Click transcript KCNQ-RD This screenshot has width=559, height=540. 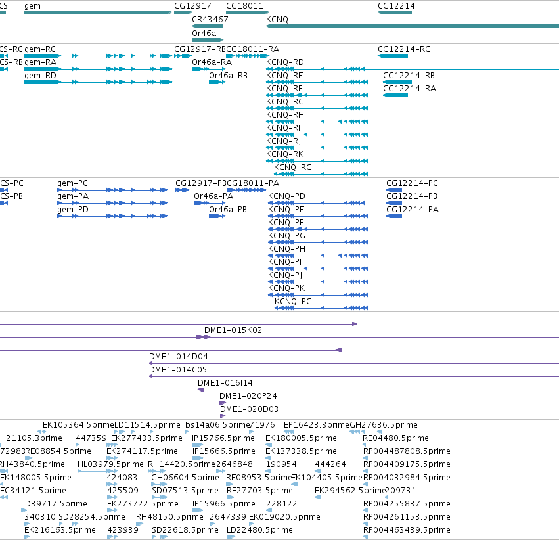coord(413,69)
